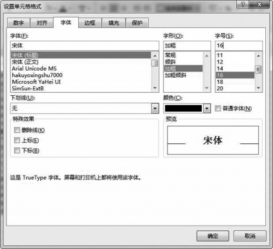Select font size 12
The height and width of the screenshot is (249, 273).
[x=235, y=62]
